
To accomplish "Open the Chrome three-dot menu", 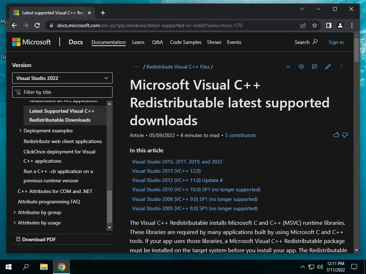I will [x=352, y=25].
